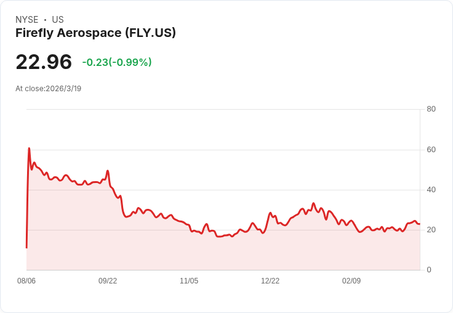Click the 60 price axis label
Image resolution: width=453 pixels, height=313 pixels.
(x=431, y=150)
